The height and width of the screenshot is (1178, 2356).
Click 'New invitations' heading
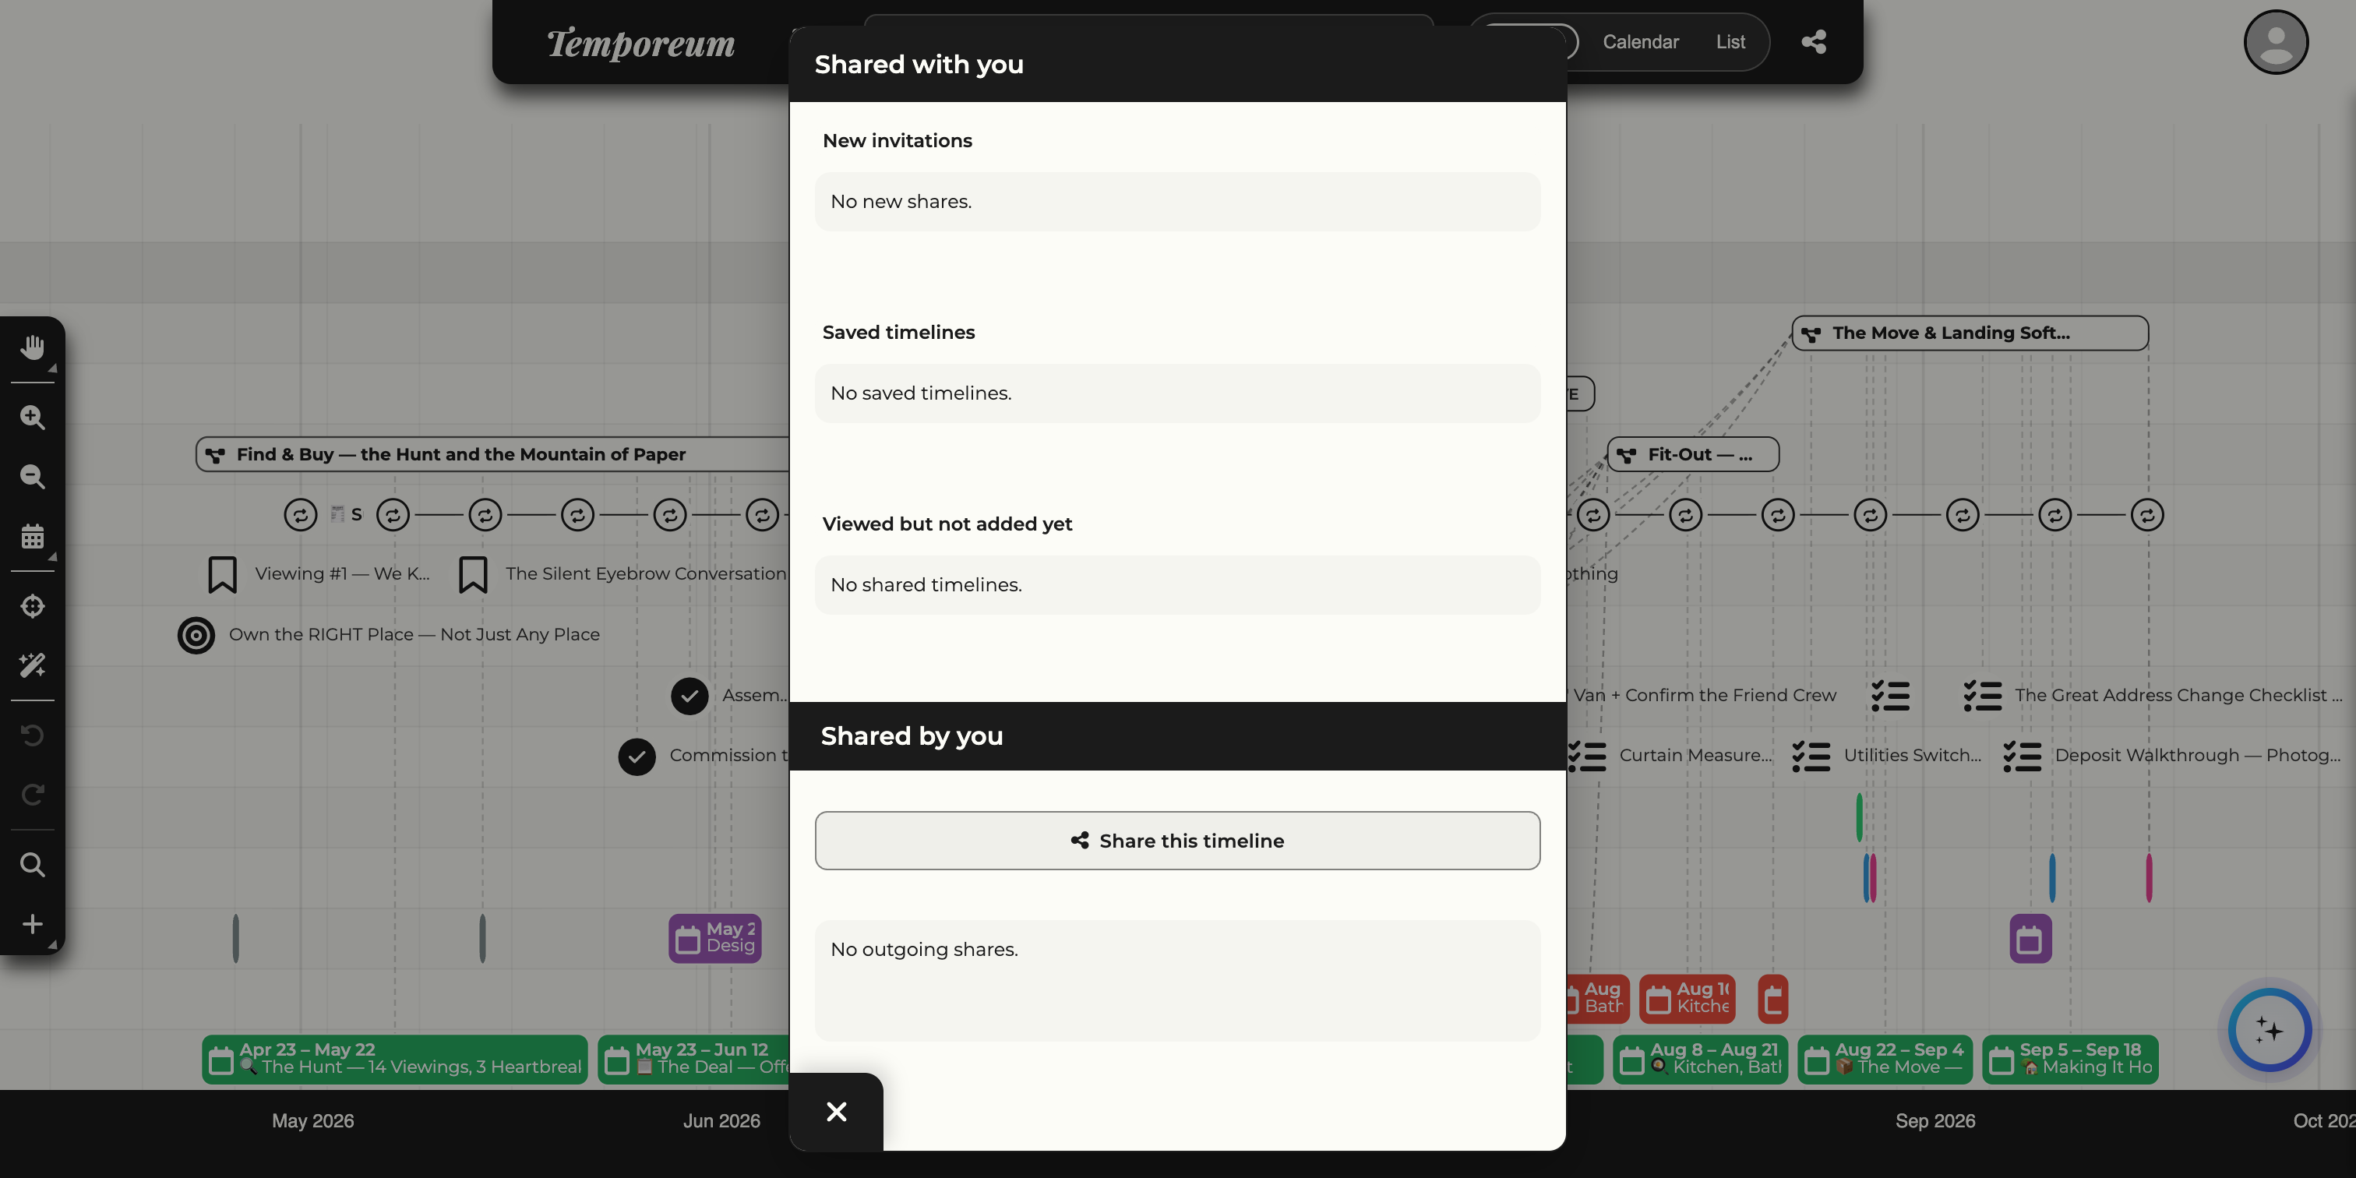pyautogui.click(x=898, y=141)
